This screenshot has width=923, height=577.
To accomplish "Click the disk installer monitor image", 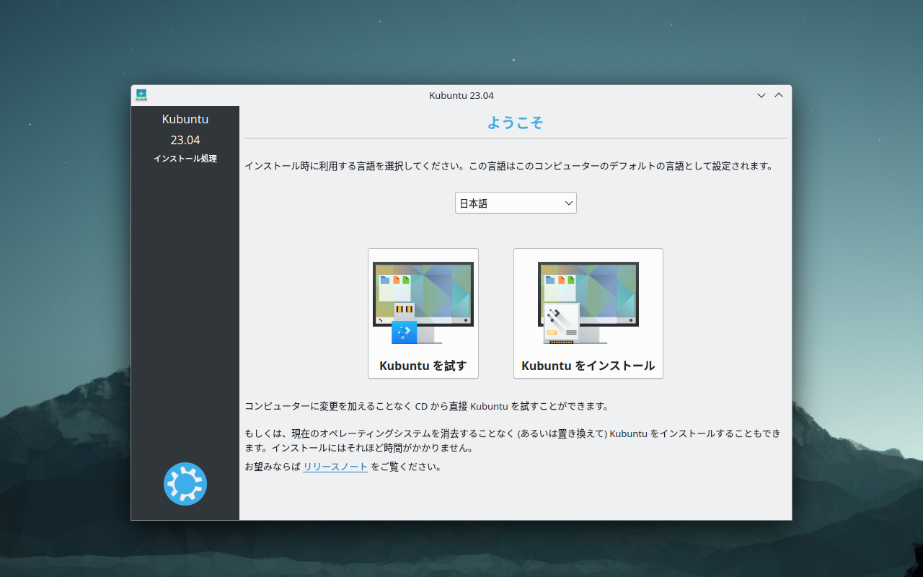I will (588, 303).
